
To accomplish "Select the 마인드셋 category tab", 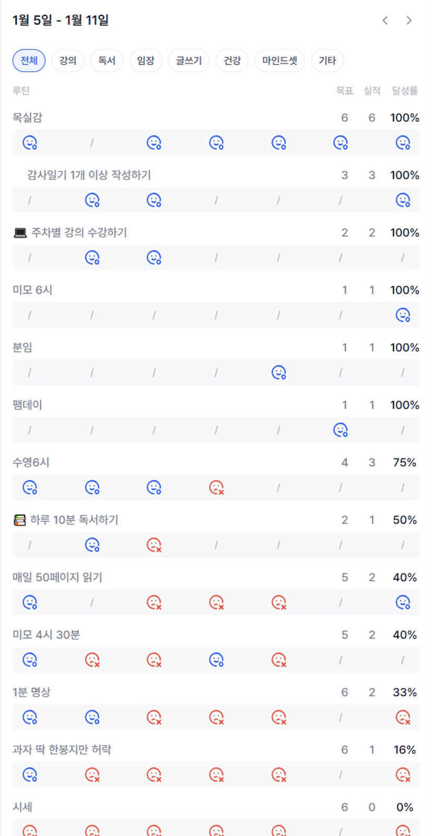I will click(x=279, y=61).
